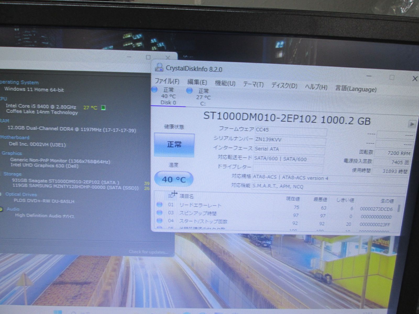
Task: Select the Disk 0 tab at 40 °C
Action: point(168,96)
